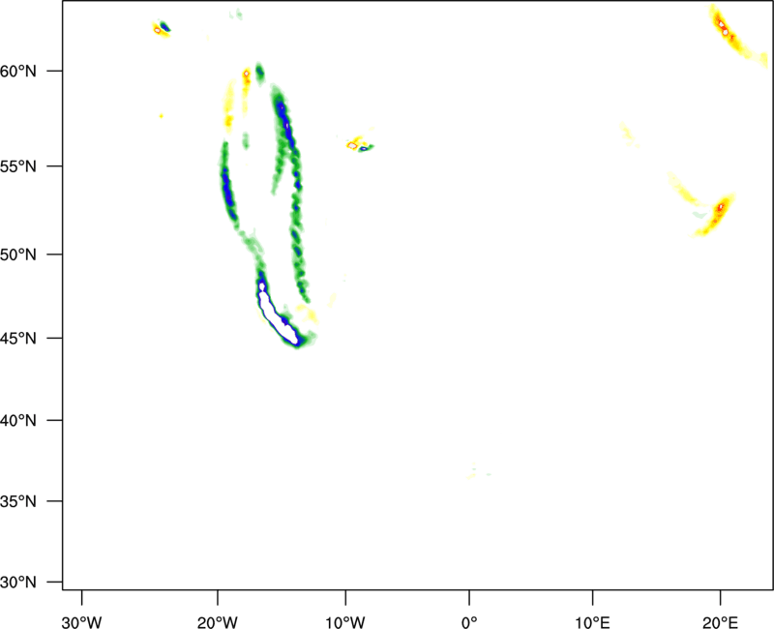Click the 60°N latitude label

[x=18, y=72]
